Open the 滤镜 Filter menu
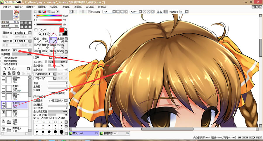 click(x=66, y=7)
